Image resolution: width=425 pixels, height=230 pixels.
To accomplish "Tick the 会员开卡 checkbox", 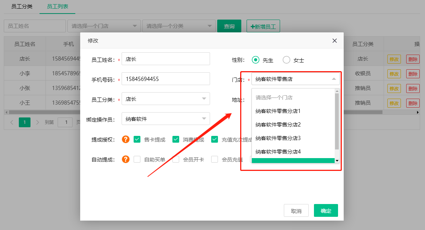I will pyautogui.click(x=176, y=159).
